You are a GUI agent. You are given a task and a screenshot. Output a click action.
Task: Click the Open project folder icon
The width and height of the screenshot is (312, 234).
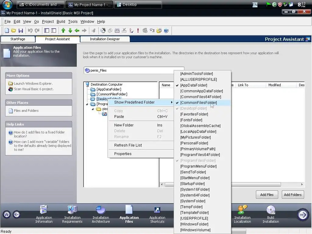point(13,30)
